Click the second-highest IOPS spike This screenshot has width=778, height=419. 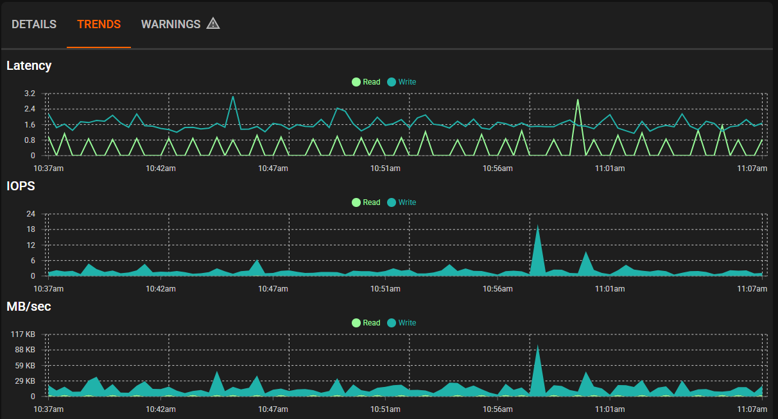click(x=585, y=254)
